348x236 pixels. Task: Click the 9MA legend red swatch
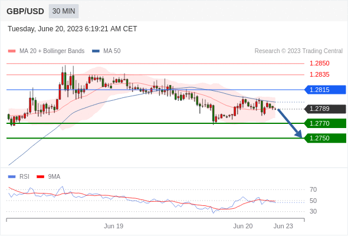coord(40,177)
